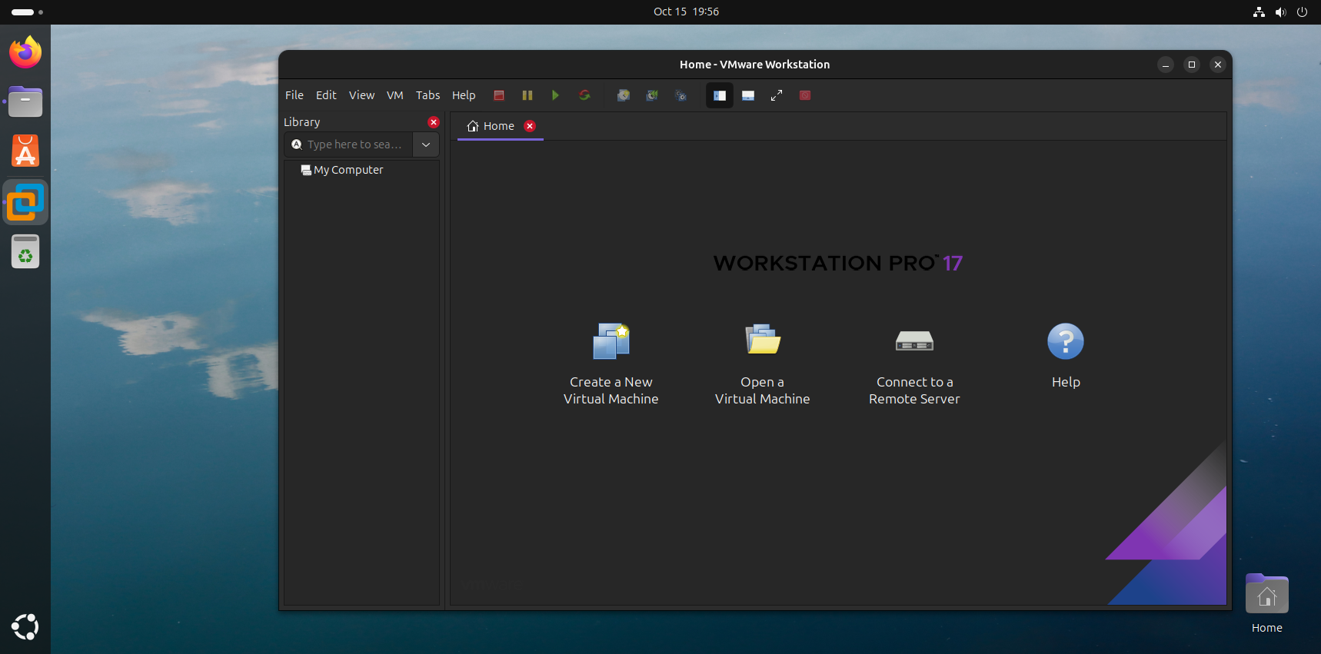Open the Snapshot Manager toolbar icon
This screenshot has height=654, width=1321.
[680, 95]
